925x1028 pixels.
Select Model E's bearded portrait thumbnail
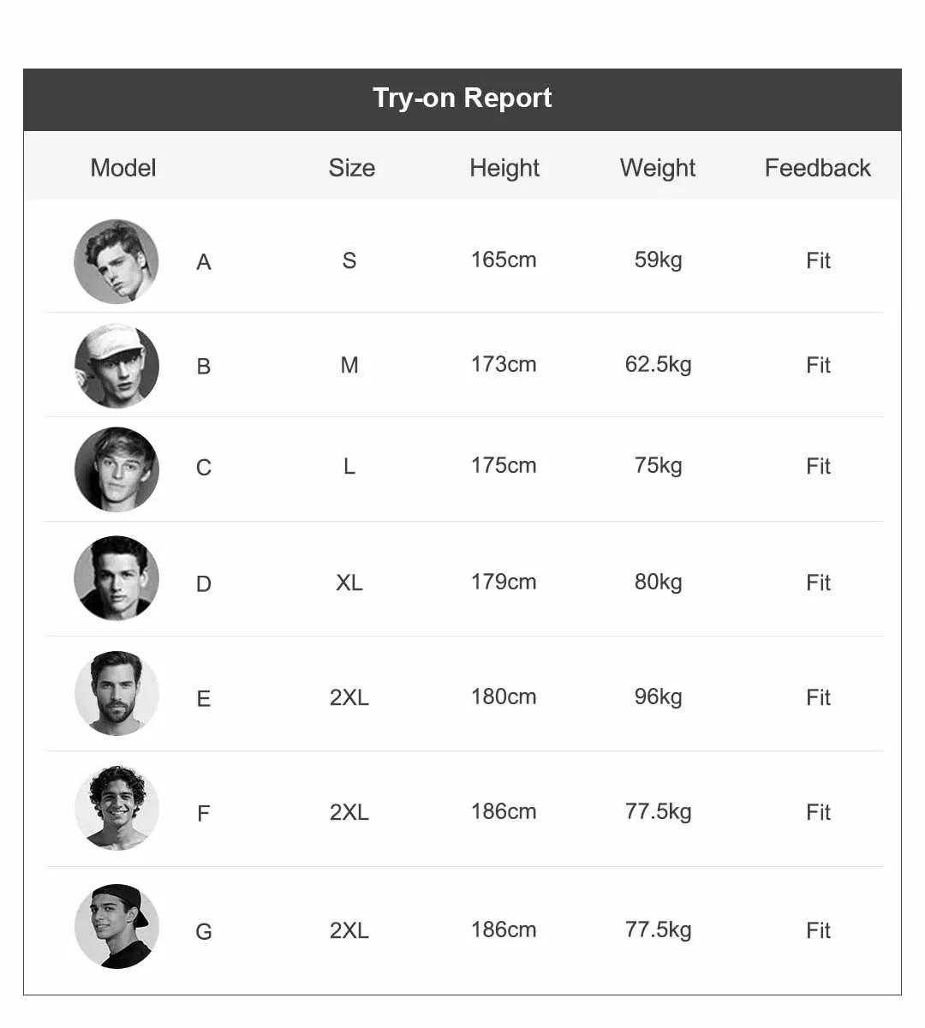tap(116, 693)
